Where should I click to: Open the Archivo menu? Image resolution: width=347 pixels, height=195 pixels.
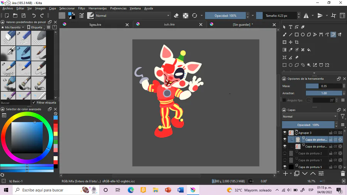[x=8, y=8]
